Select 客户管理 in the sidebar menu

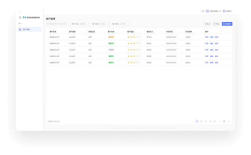[30, 29]
